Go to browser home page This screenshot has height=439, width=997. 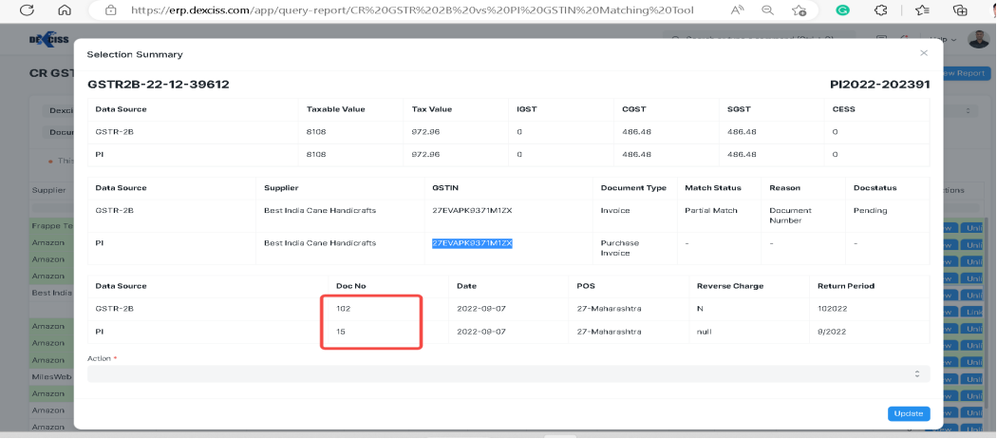pyautogui.click(x=65, y=10)
